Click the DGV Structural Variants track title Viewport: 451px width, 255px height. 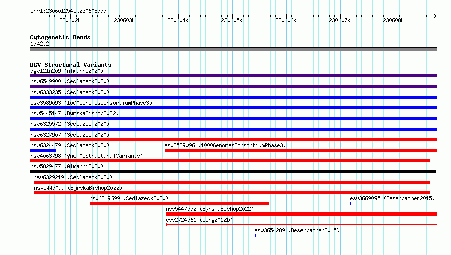click(x=71, y=65)
